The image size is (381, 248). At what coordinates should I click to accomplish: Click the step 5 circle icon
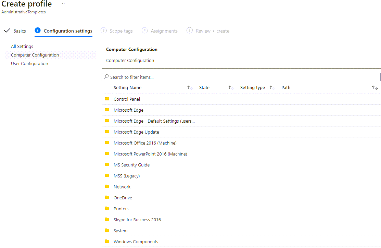click(190, 30)
